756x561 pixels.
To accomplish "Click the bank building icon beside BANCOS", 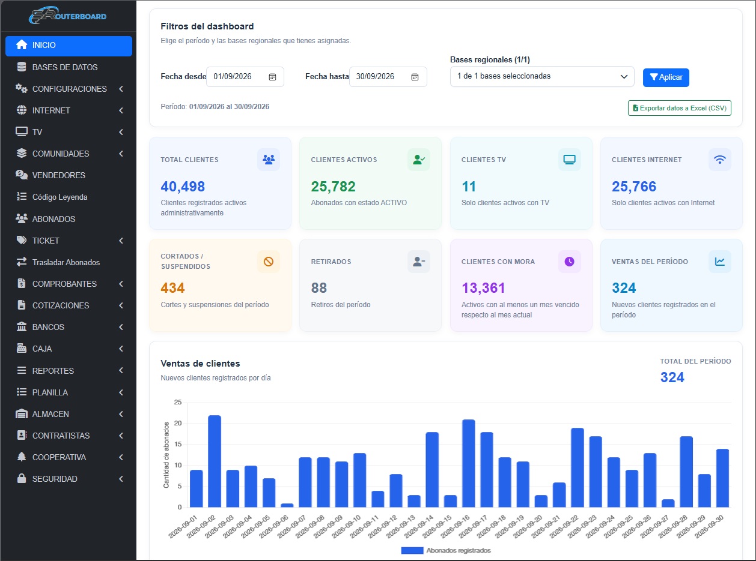I will point(22,327).
